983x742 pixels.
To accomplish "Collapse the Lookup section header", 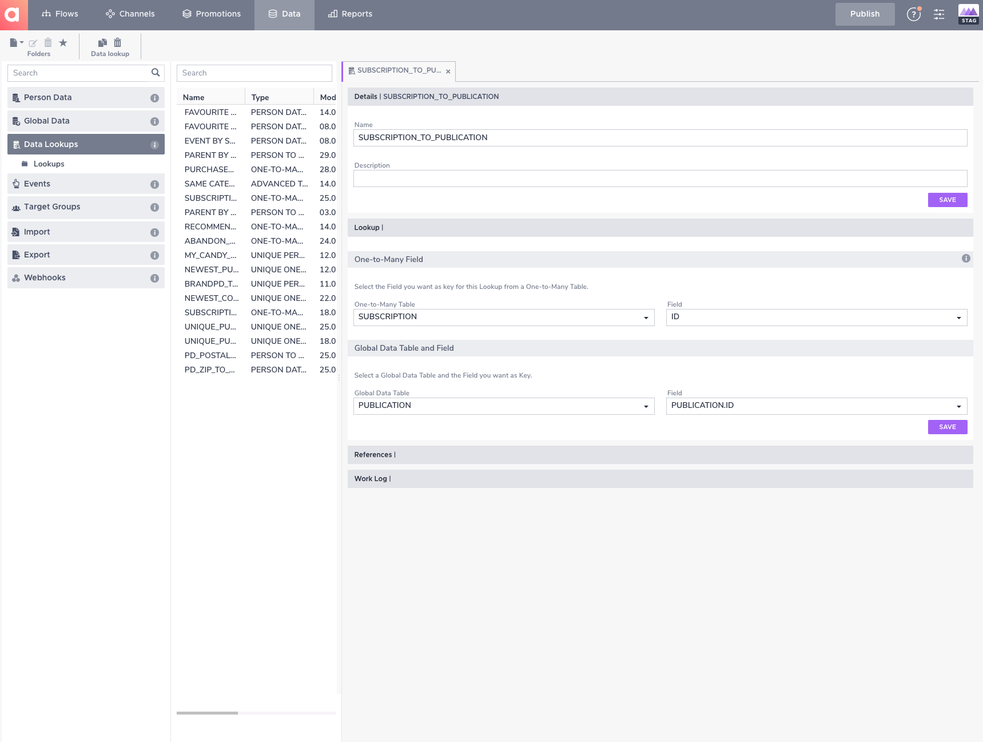I will (660, 228).
